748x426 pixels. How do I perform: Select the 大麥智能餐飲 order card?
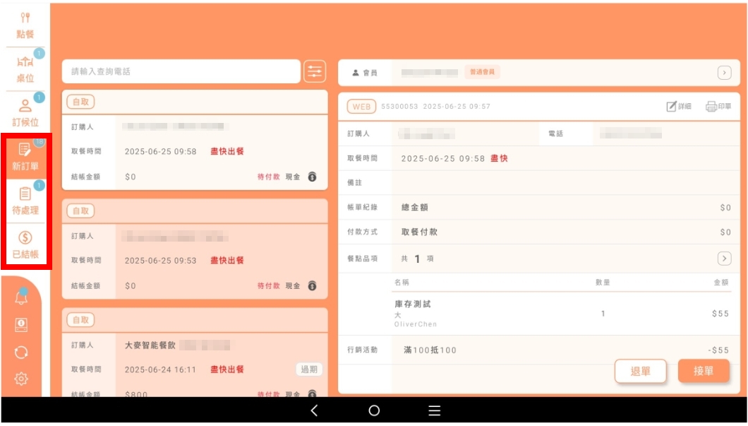(x=195, y=352)
